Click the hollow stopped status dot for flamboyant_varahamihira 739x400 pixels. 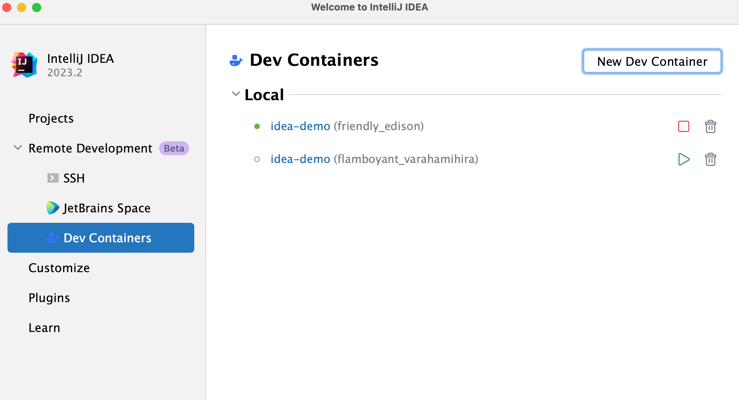coord(257,159)
